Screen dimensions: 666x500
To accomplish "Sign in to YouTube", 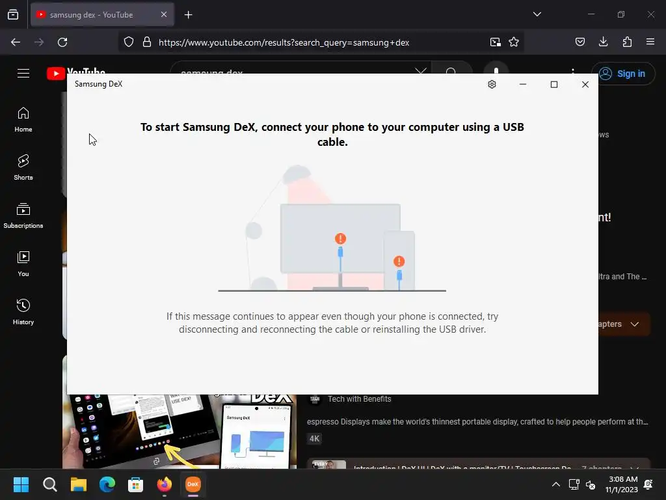I will tap(623, 75).
